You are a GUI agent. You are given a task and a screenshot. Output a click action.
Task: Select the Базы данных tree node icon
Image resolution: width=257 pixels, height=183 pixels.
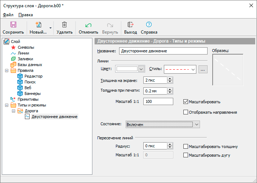click(x=13, y=65)
